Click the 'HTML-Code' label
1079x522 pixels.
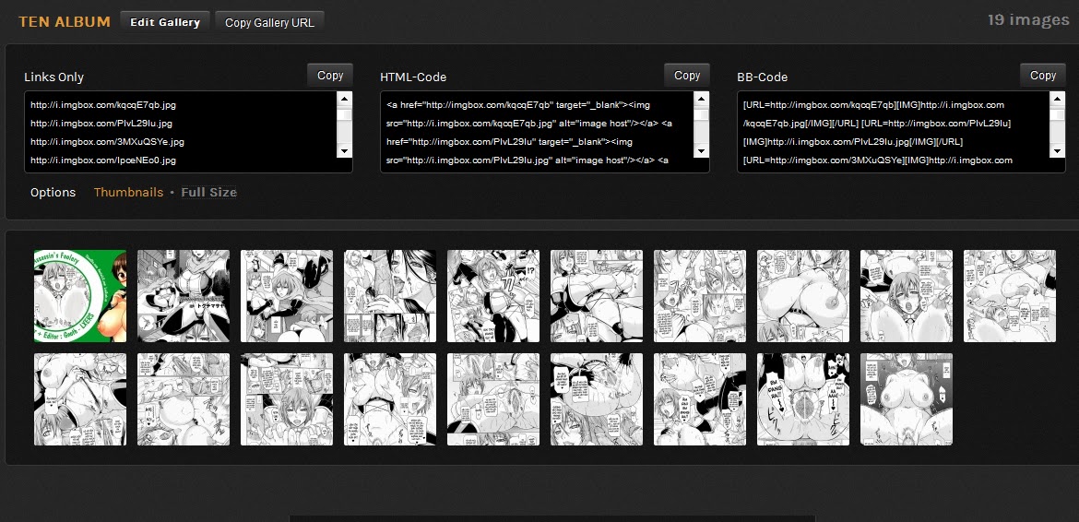413,77
